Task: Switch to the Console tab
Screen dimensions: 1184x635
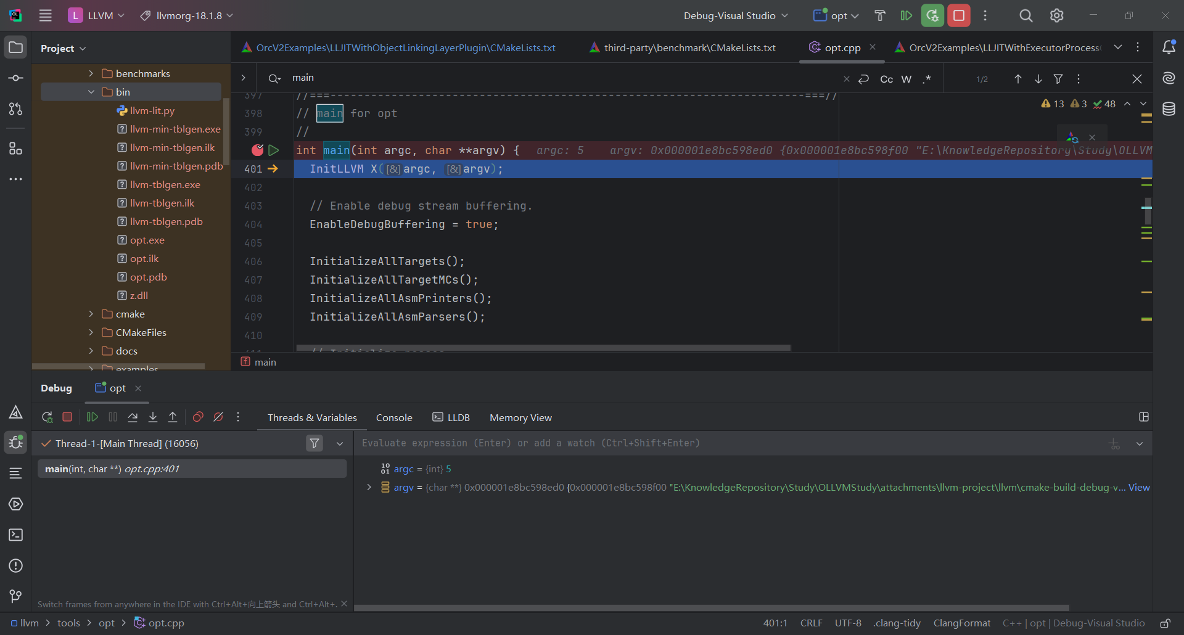Action: [x=394, y=417]
